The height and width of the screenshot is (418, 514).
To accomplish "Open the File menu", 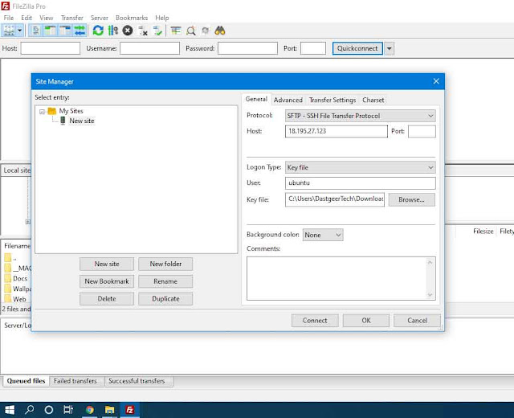I will pyautogui.click(x=9, y=18).
